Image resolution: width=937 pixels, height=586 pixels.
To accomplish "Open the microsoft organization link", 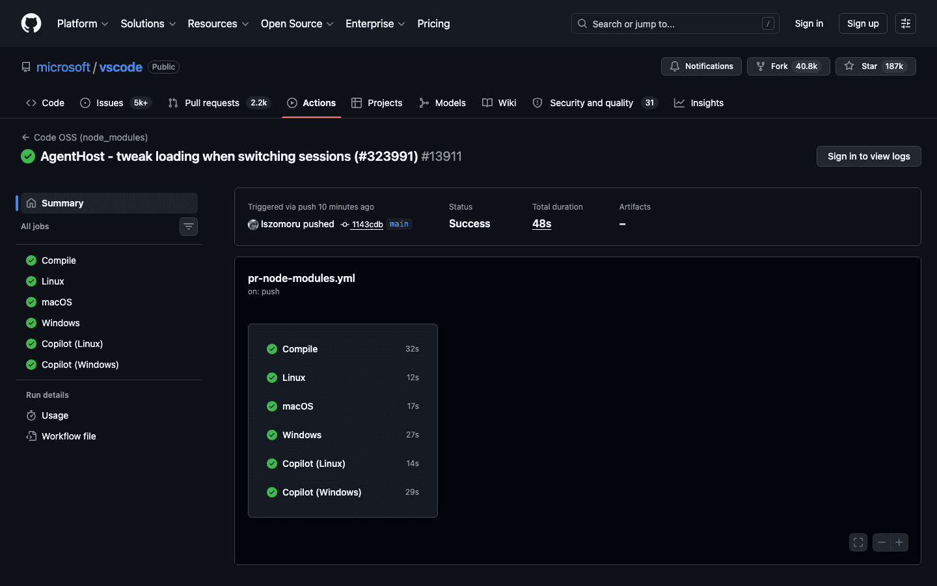I will 63,67.
